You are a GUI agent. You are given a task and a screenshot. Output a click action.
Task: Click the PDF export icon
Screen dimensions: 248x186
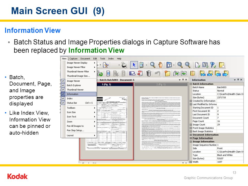[x=140, y=73]
